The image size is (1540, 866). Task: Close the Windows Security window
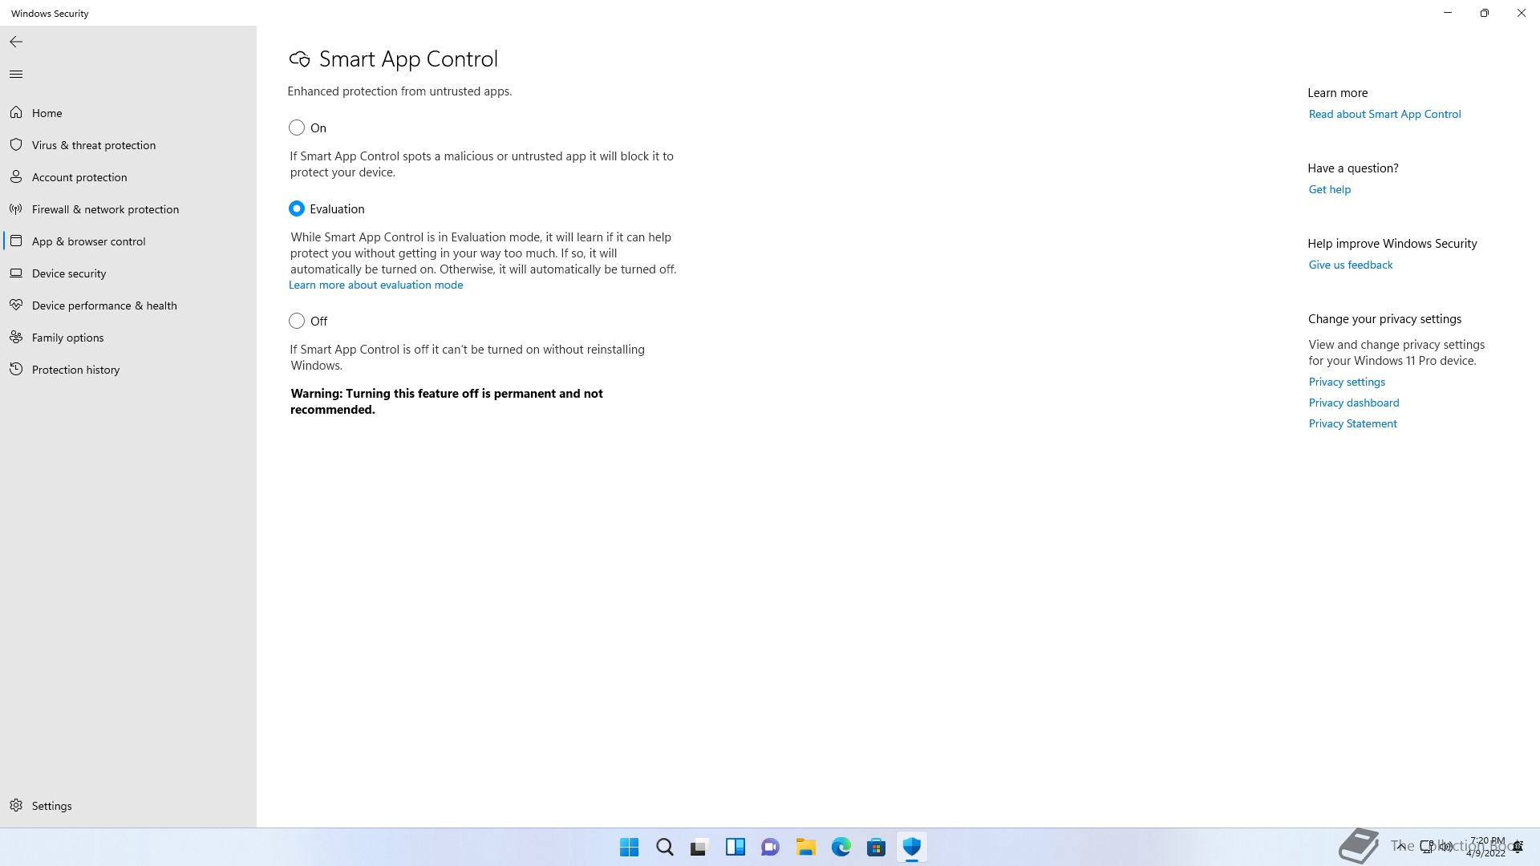(1522, 13)
